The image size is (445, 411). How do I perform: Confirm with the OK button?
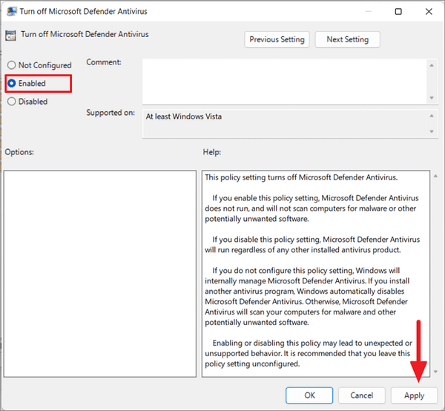coord(309,395)
